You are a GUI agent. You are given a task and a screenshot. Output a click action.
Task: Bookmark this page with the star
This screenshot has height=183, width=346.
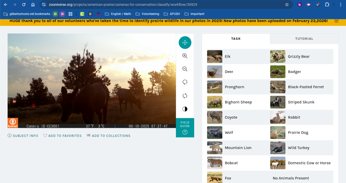click(x=287, y=5)
